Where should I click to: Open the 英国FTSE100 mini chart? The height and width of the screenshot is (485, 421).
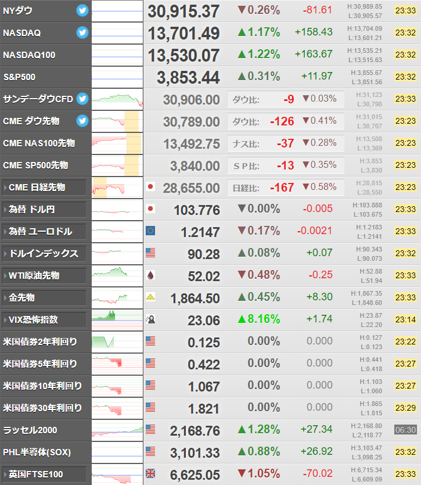click(x=117, y=474)
